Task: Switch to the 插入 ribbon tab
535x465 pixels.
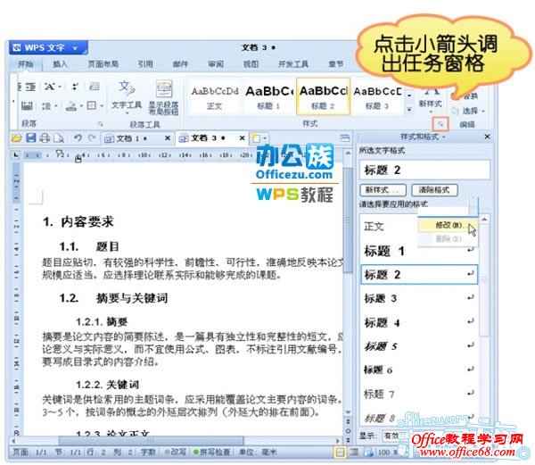Action: click(x=61, y=64)
